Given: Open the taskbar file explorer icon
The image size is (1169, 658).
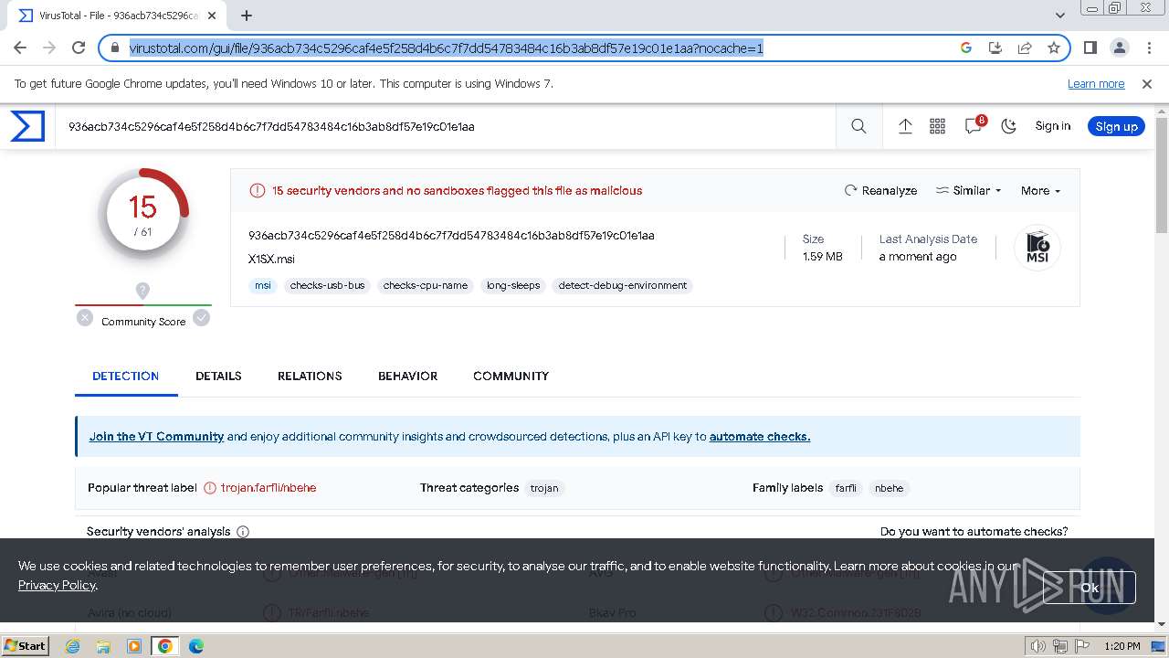Looking at the screenshot, I should [x=103, y=646].
